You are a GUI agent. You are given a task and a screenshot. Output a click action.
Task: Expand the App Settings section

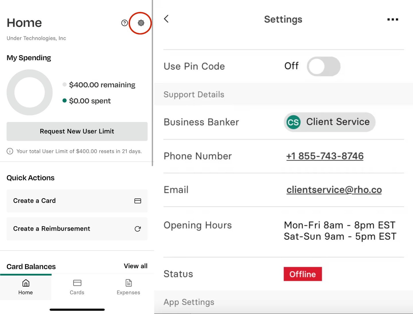tap(189, 302)
